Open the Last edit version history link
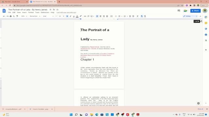 (66, 12)
